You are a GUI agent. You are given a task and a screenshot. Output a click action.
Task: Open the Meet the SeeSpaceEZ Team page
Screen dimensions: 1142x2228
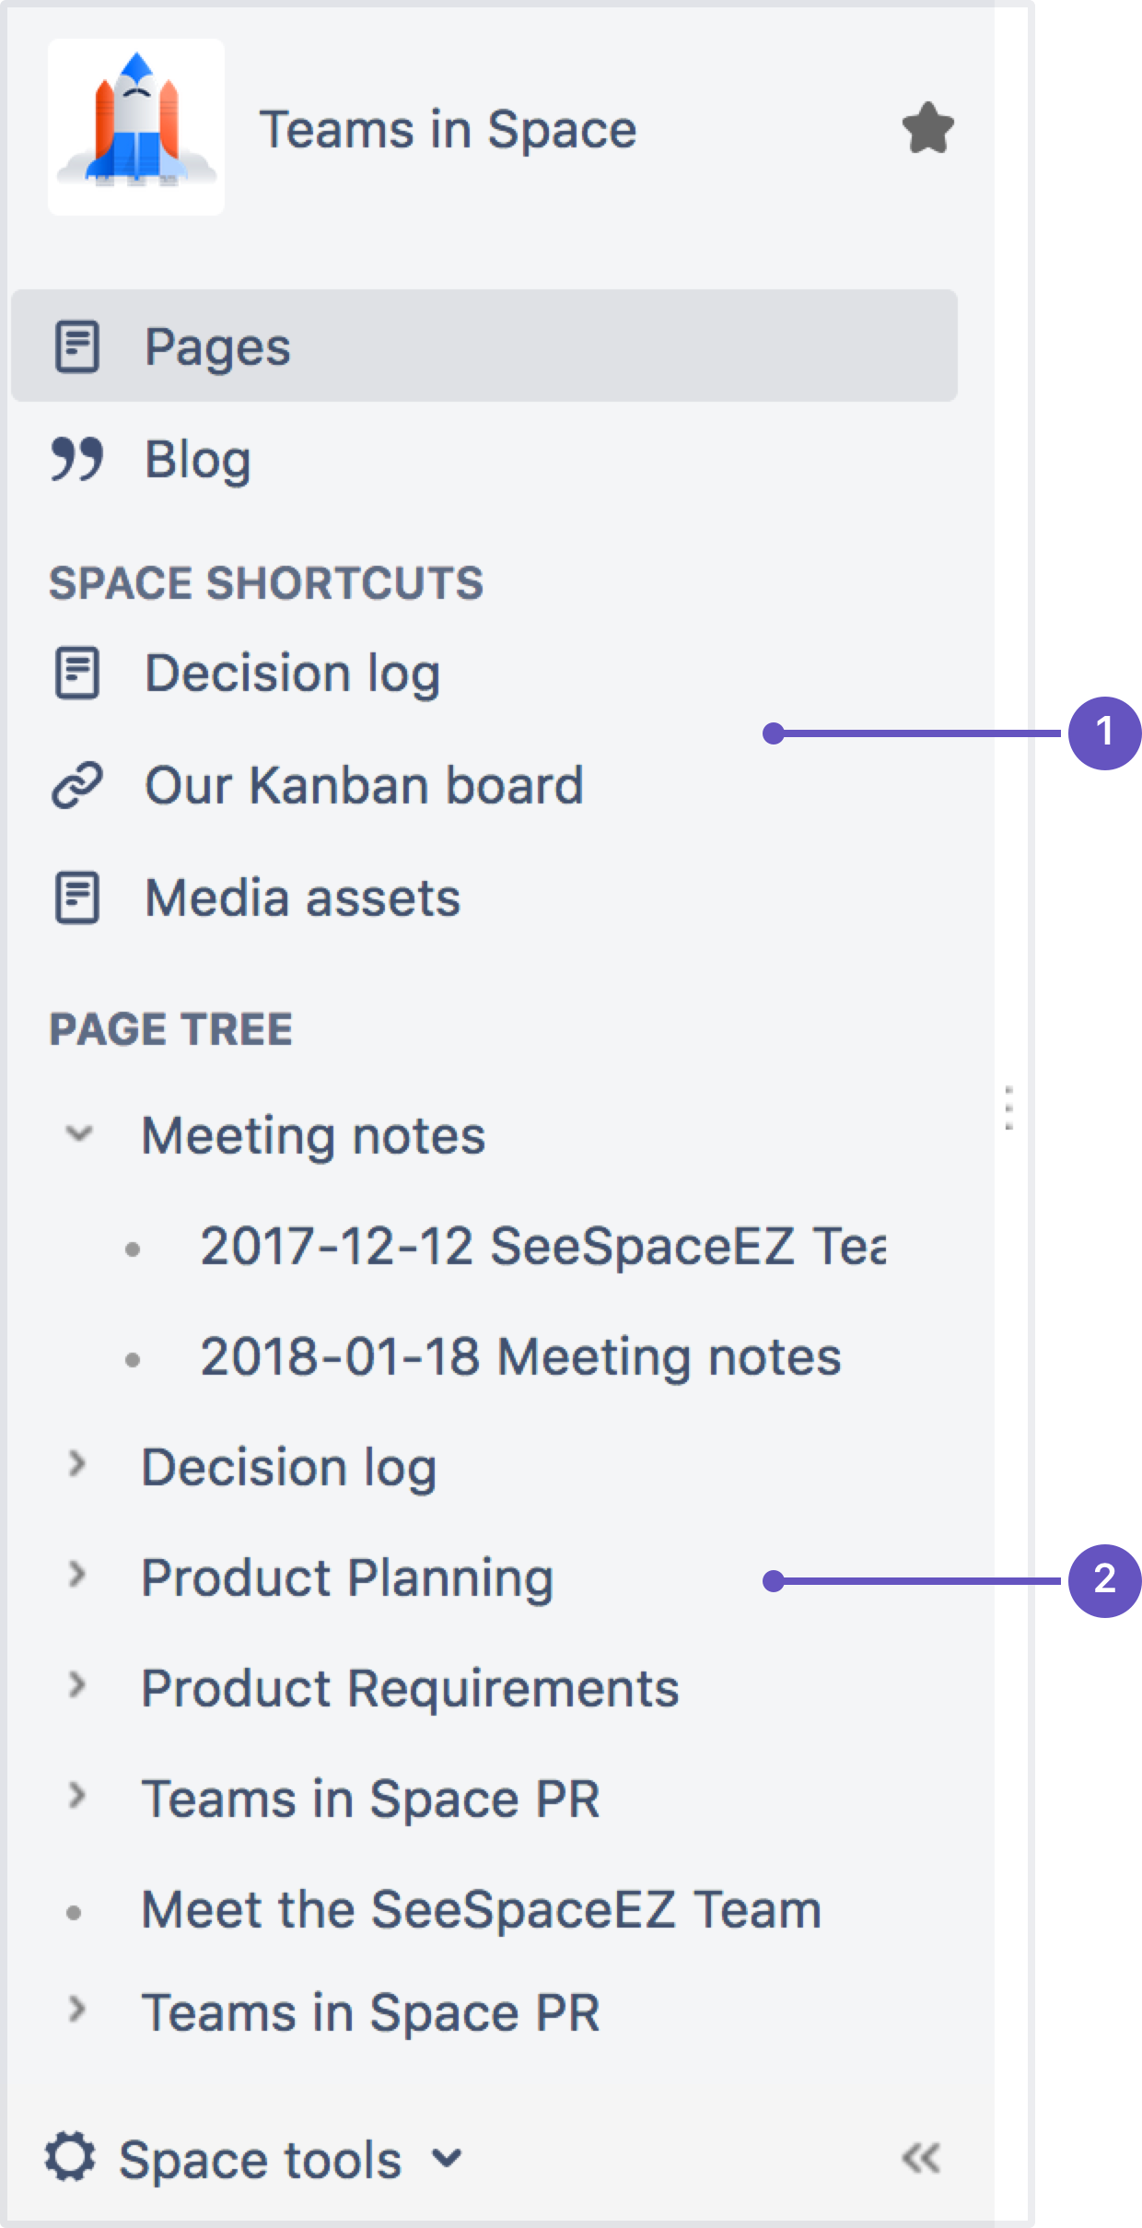pos(481,1909)
